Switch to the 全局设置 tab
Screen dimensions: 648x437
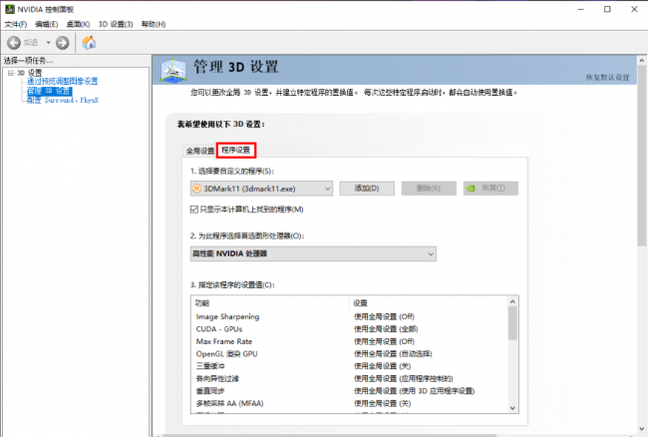pyautogui.click(x=200, y=151)
